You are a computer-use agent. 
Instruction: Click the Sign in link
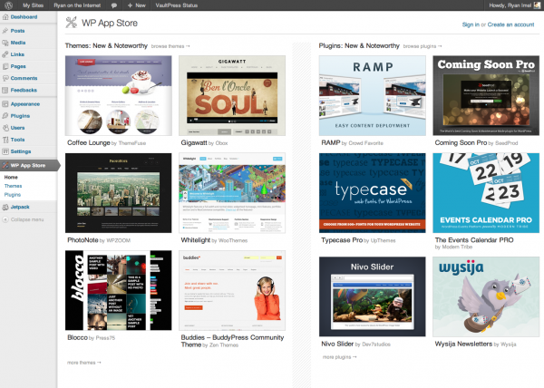click(471, 24)
